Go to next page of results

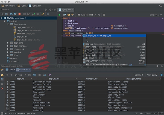click(x=25, y=75)
